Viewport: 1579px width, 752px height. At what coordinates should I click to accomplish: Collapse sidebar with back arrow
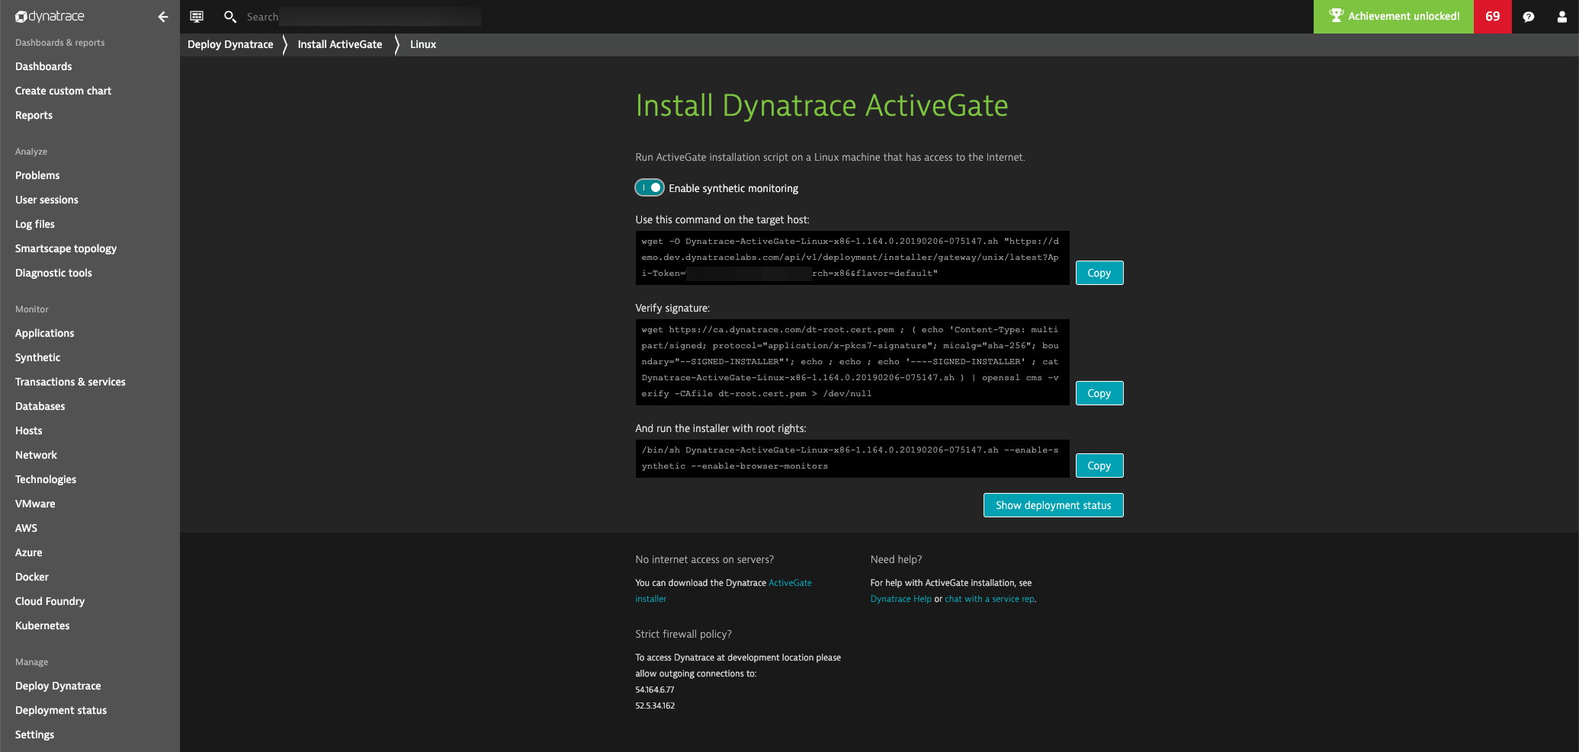click(x=162, y=17)
